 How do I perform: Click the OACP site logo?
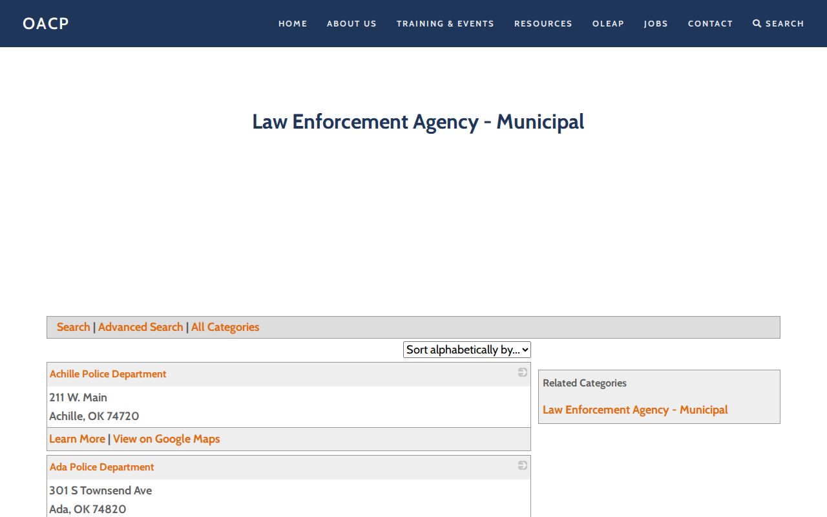point(46,23)
